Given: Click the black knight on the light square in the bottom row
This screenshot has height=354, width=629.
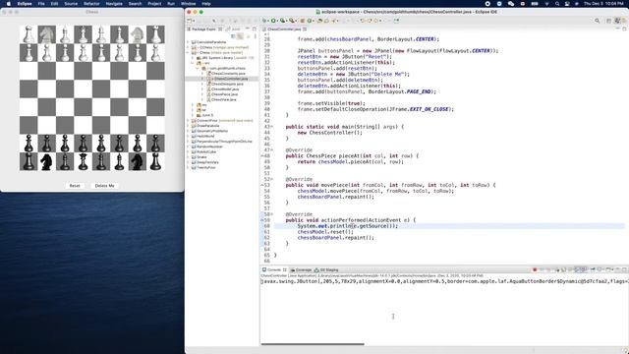Looking at the screenshot, I should [46, 161].
